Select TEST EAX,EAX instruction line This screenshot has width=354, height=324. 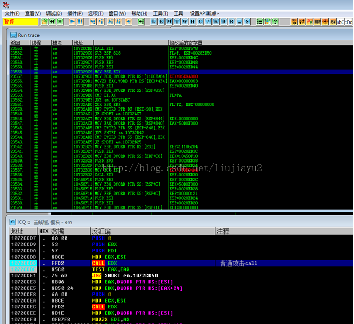click(x=182, y=269)
